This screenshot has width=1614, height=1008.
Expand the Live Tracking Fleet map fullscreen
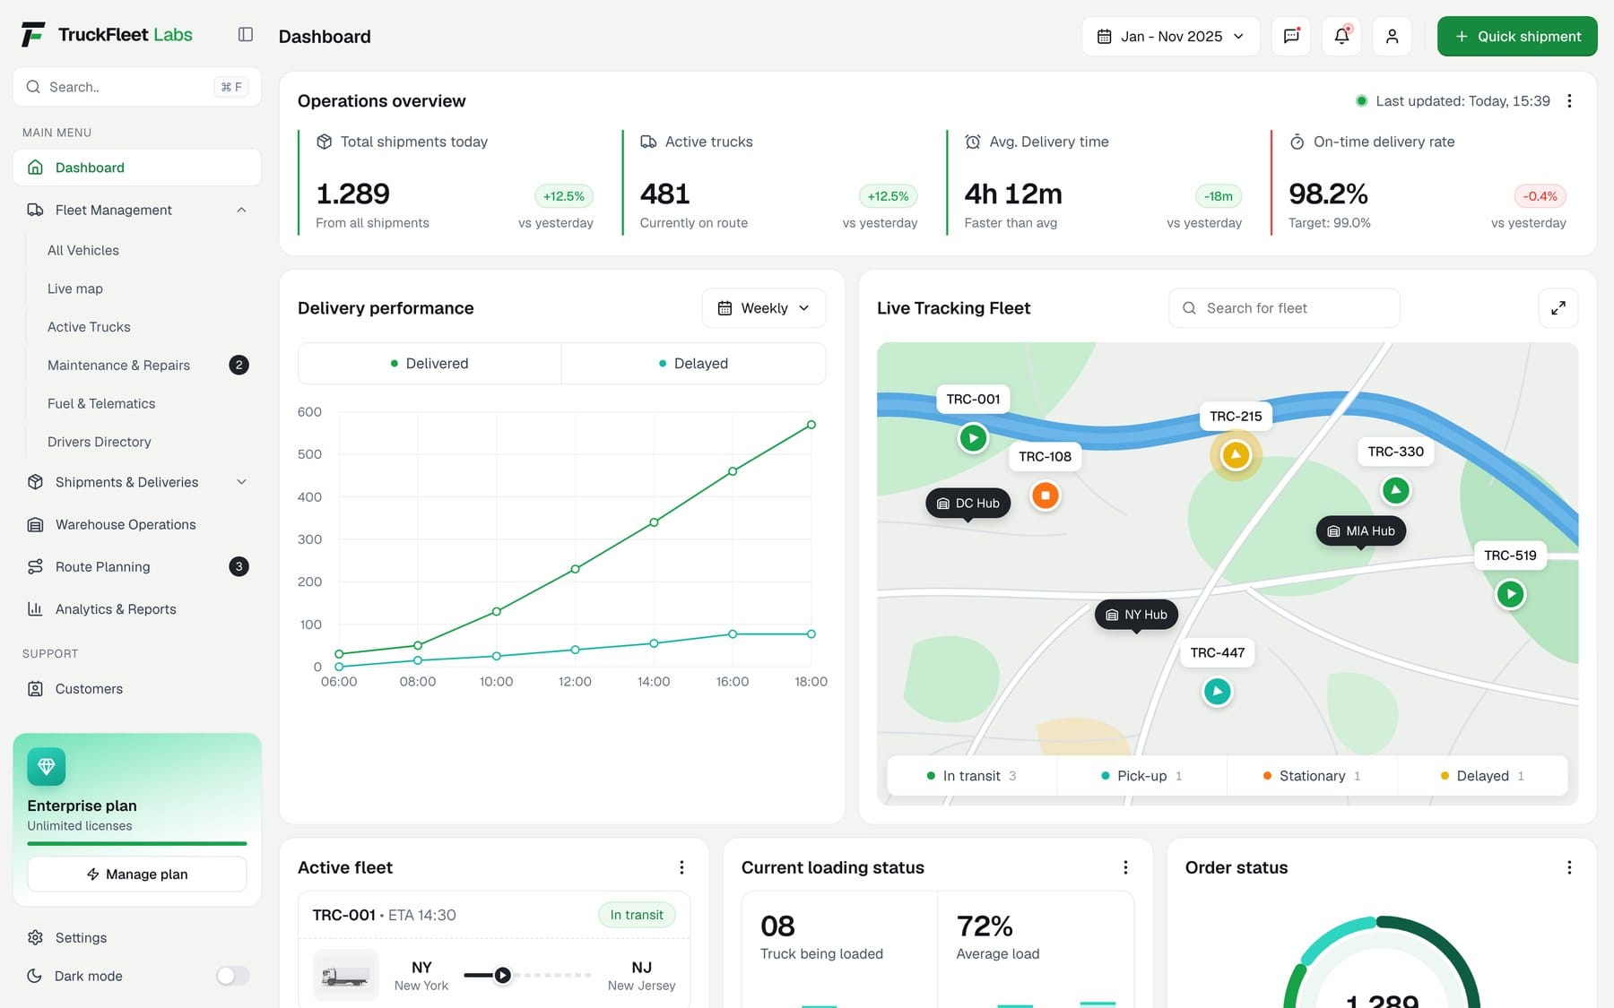pos(1558,308)
